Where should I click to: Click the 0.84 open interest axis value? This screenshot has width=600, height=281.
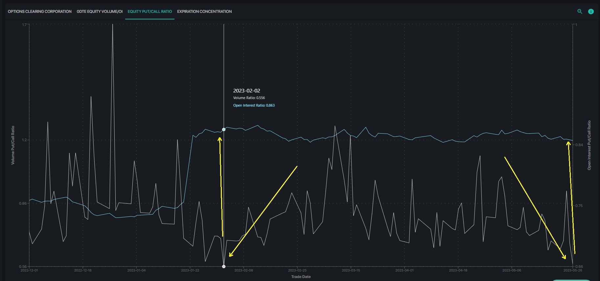tap(579, 145)
